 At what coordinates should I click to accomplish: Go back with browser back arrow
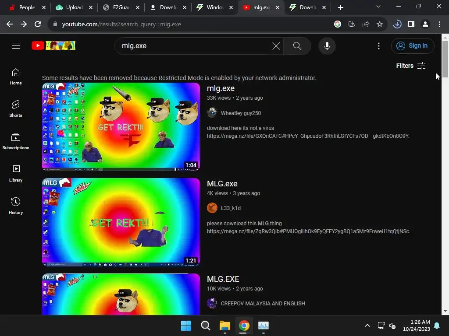[10, 24]
